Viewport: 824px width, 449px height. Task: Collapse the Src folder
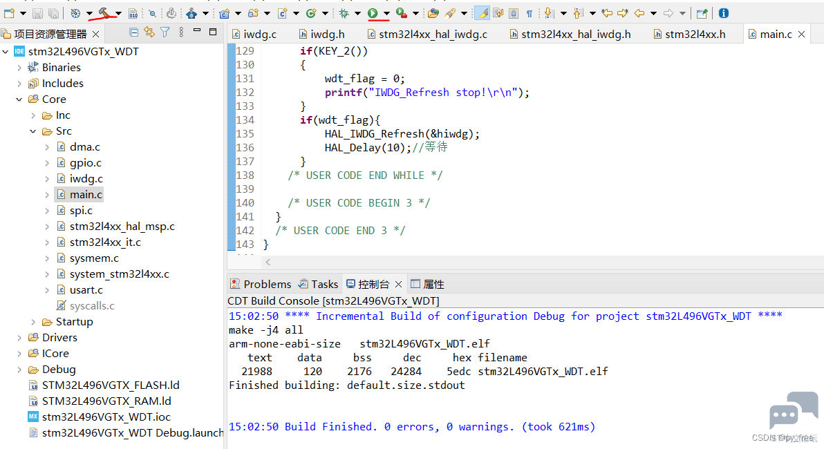pyautogui.click(x=33, y=131)
